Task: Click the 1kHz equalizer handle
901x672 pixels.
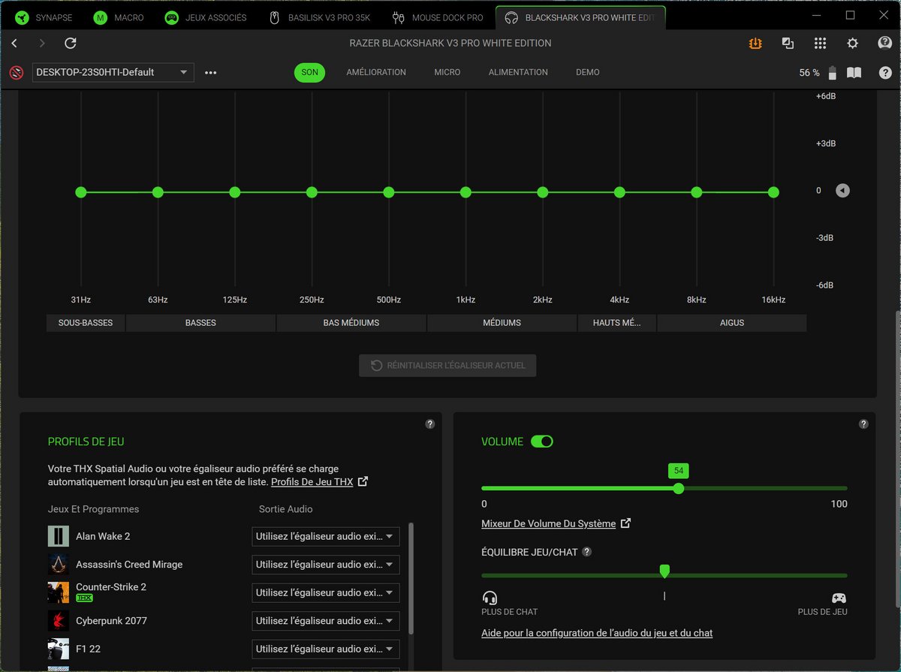Action: pyautogui.click(x=466, y=192)
